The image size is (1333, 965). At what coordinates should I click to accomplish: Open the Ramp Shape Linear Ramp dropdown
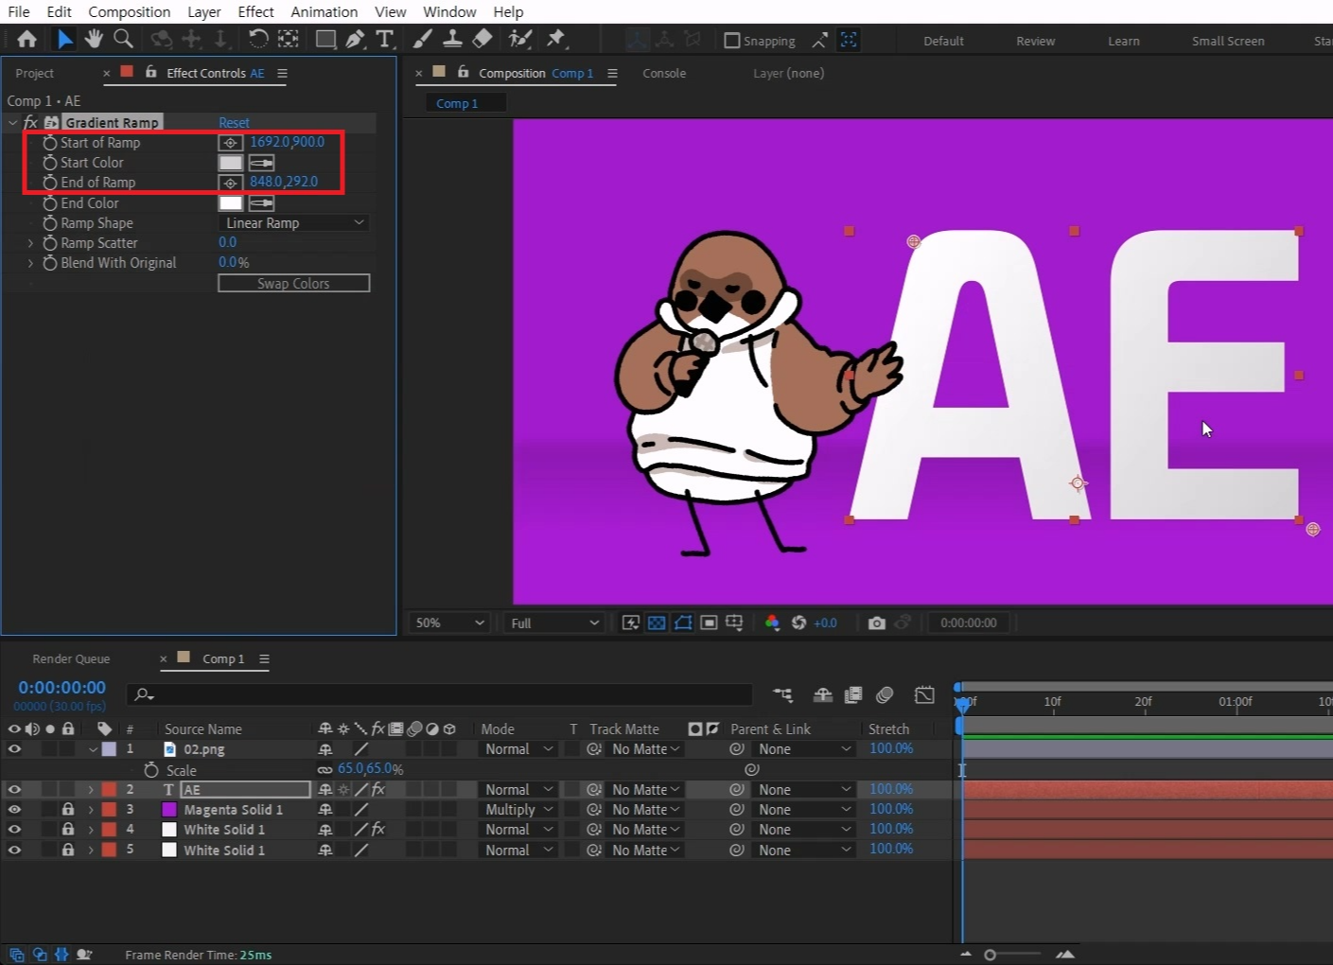click(293, 223)
